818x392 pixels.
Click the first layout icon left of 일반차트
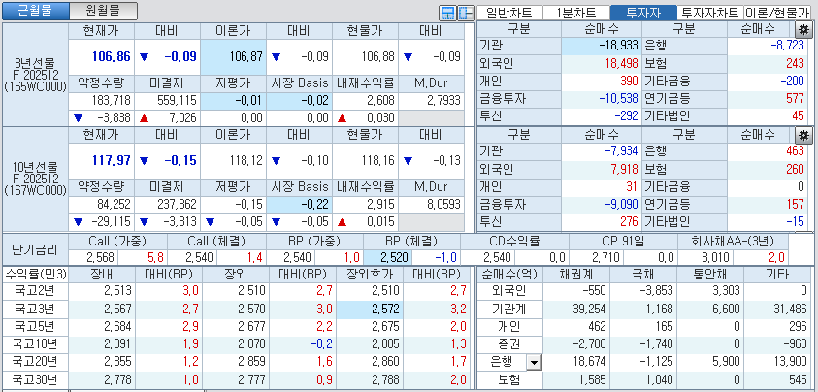click(x=446, y=13)
